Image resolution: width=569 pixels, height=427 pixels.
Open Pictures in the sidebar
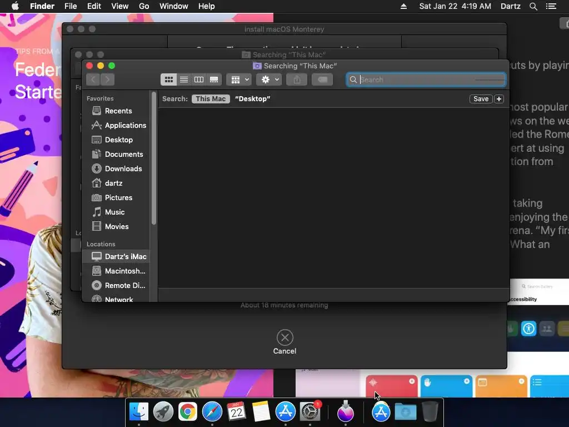tap(116, 197)
